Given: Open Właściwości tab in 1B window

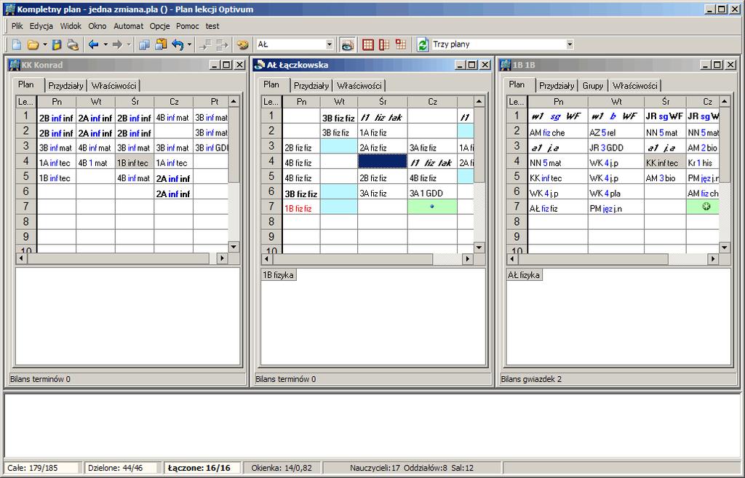Looking at the screenshot, I should pyautogui.click(x=634, y=86).
